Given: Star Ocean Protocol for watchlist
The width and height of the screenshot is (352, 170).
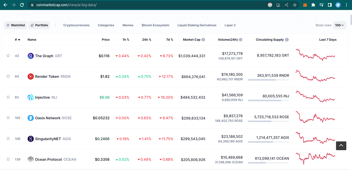Looking at the screenshot, I should click(x=8, y=159).
